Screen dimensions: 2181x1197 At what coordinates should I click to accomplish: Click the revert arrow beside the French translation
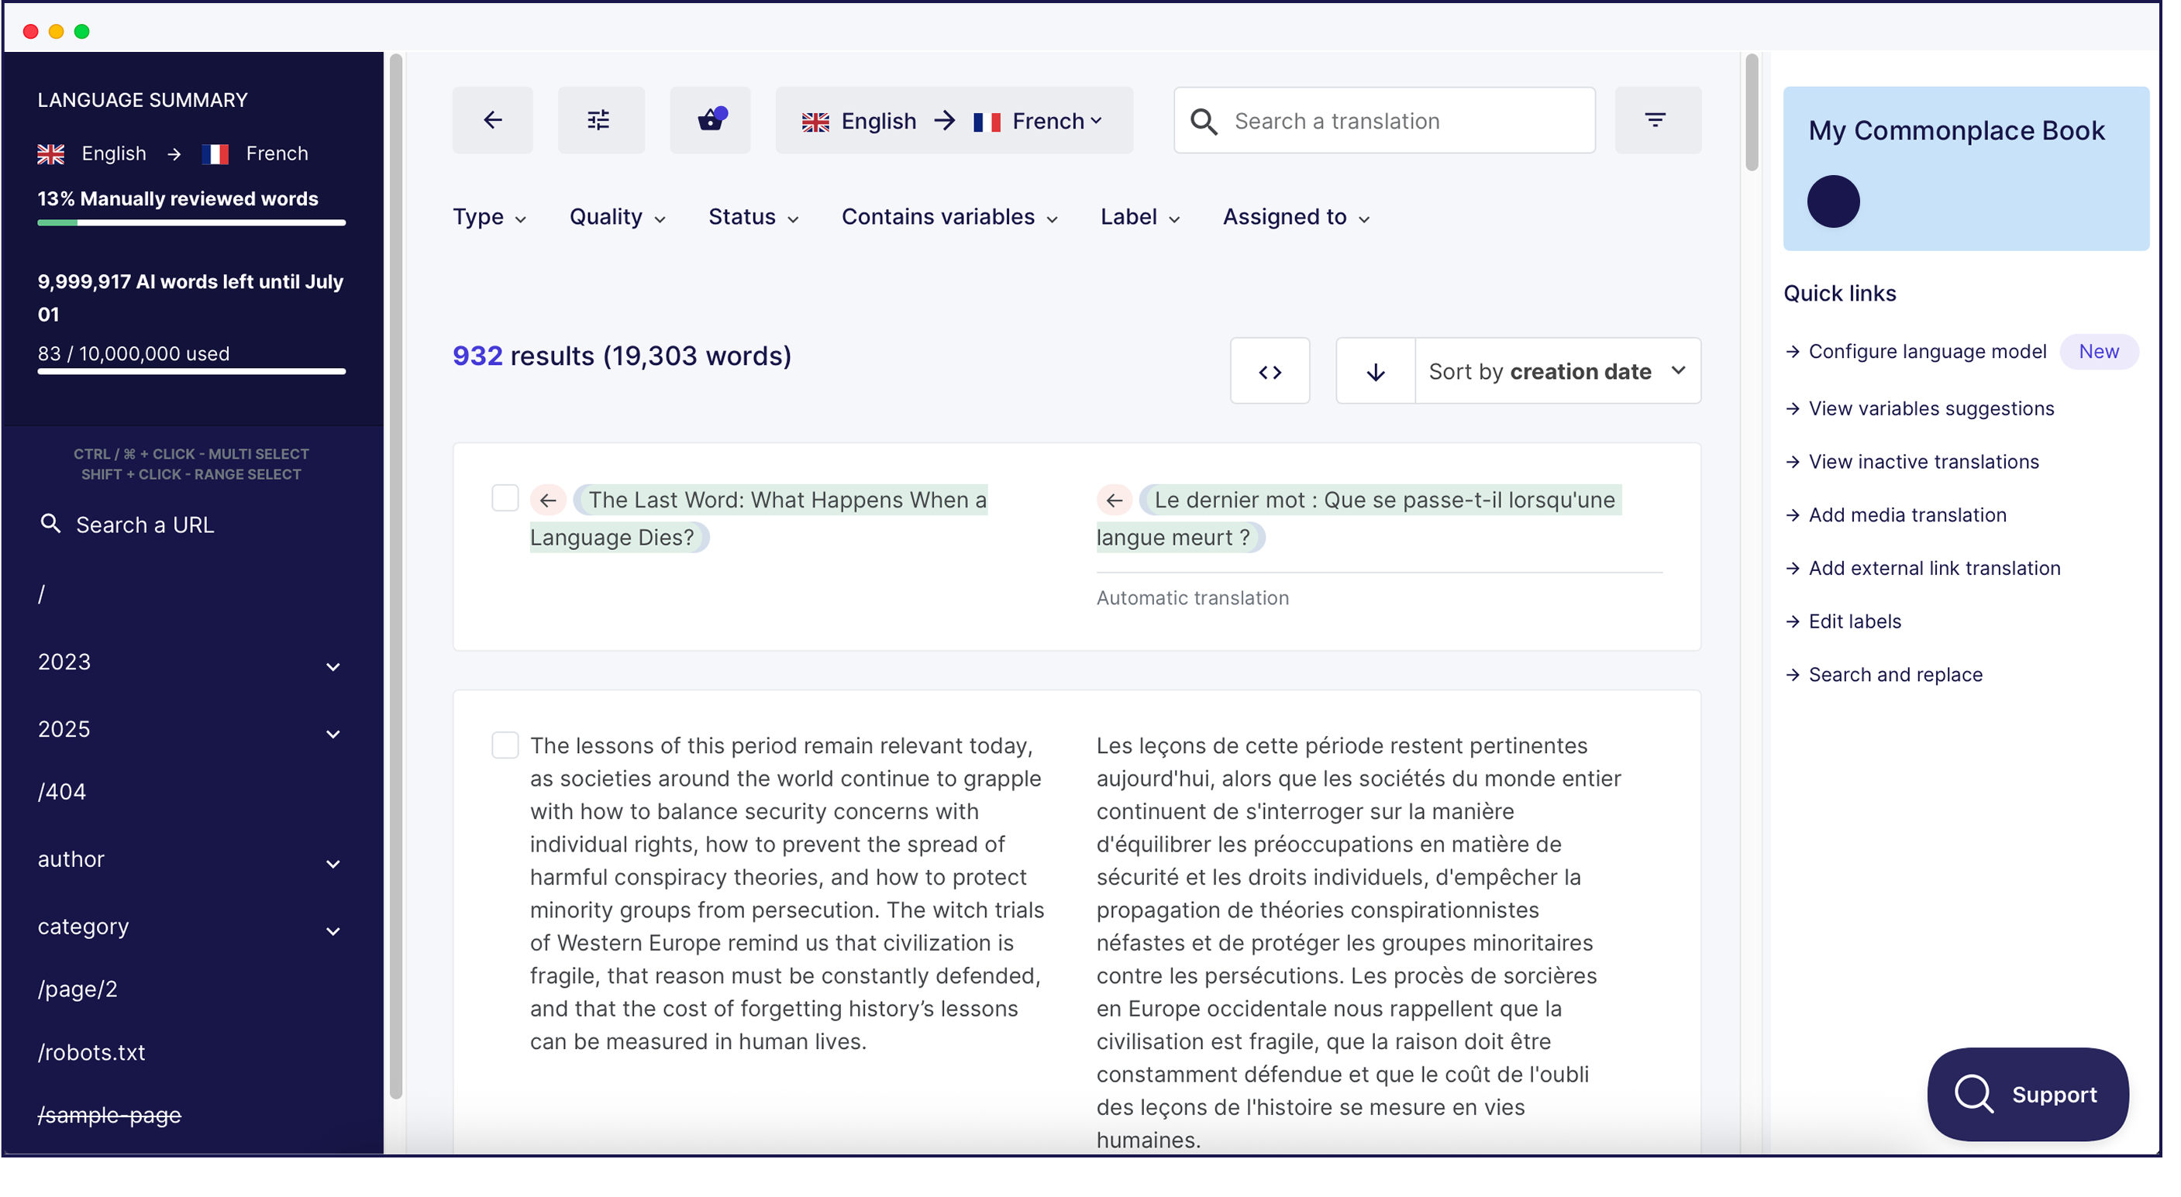click(1115, 500)
